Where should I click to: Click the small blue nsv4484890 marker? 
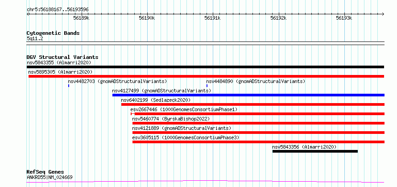[x=207, y=86]
